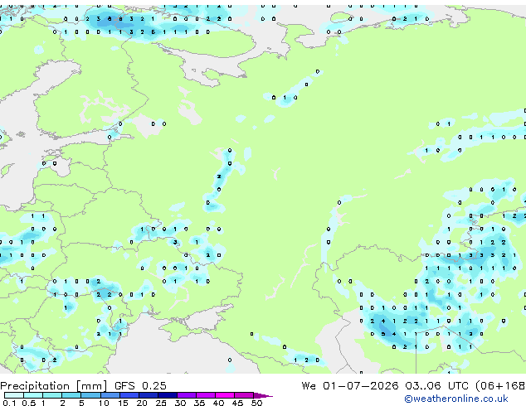The width and height of the screenshot is (526, 406).
Task: Click the legend swatch between 1 and 2
Action: coord(52,395)
